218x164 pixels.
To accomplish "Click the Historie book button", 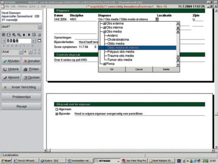I will pos(11,69).
